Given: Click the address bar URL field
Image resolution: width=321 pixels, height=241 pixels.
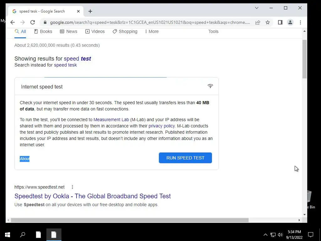Looking at the screenshot, I should (x=150, y=22).
